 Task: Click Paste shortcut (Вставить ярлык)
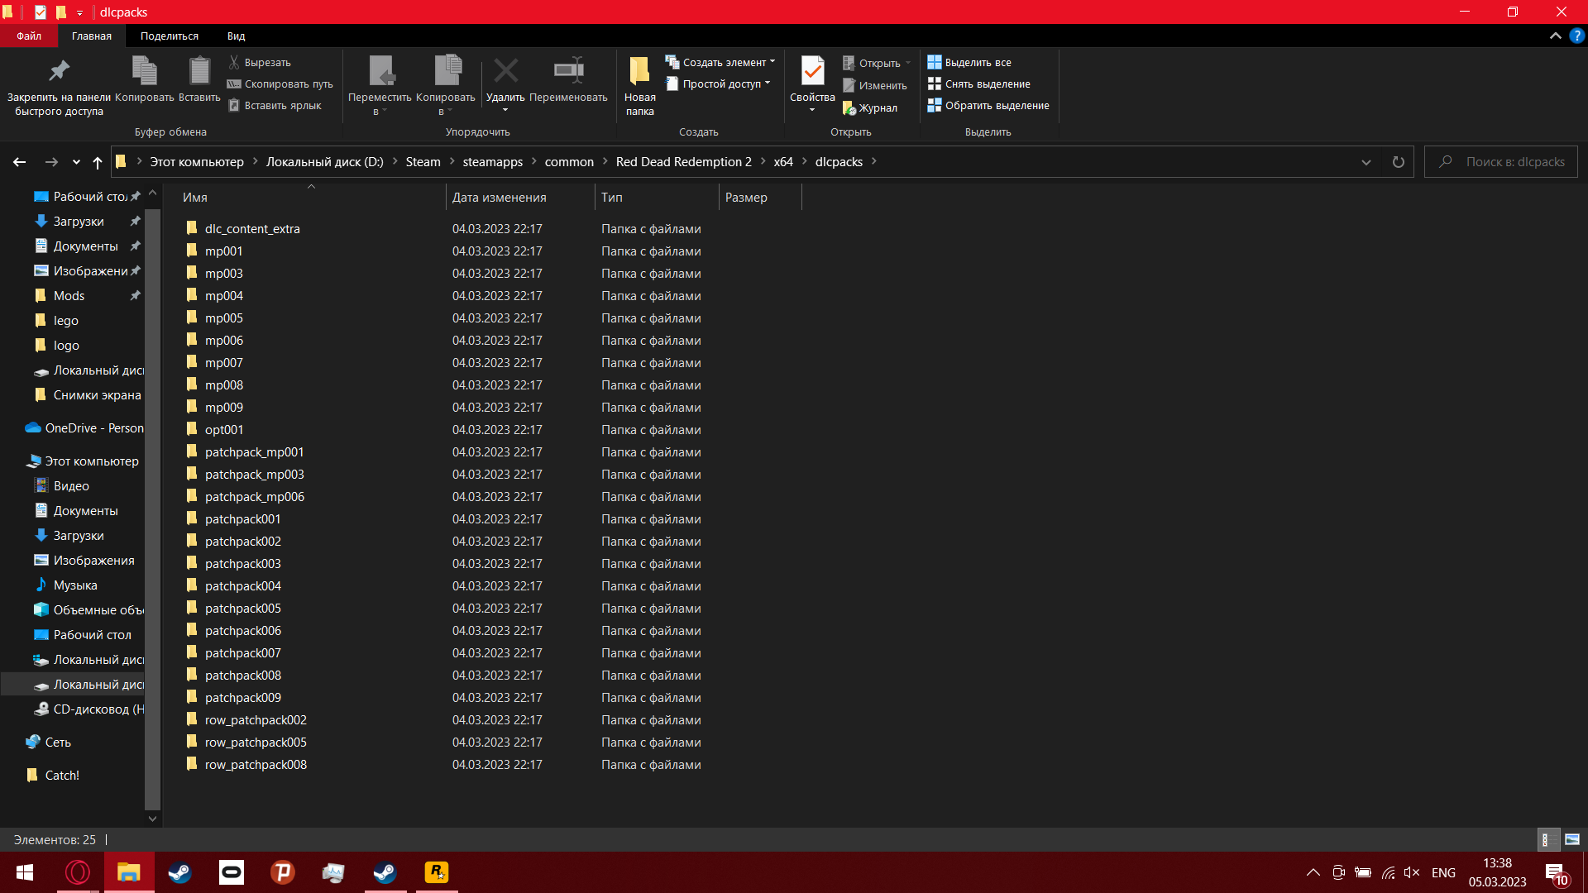275,106
